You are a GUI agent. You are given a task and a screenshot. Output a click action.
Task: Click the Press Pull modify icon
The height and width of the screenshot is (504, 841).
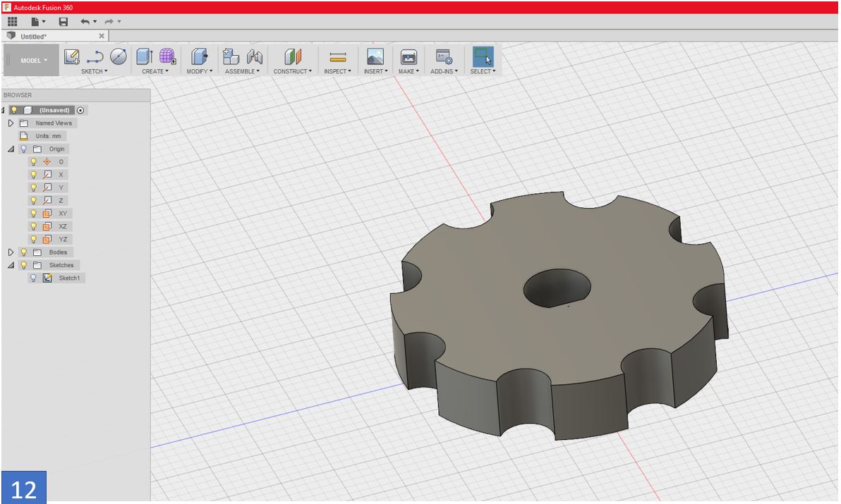pos(199,57)
